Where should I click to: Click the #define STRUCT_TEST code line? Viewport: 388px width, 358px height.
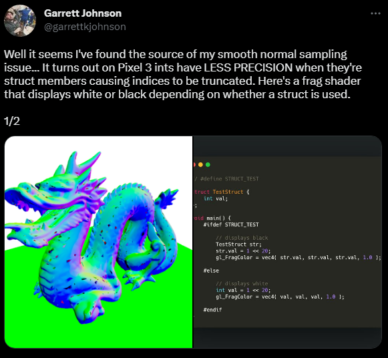point(226,179)
